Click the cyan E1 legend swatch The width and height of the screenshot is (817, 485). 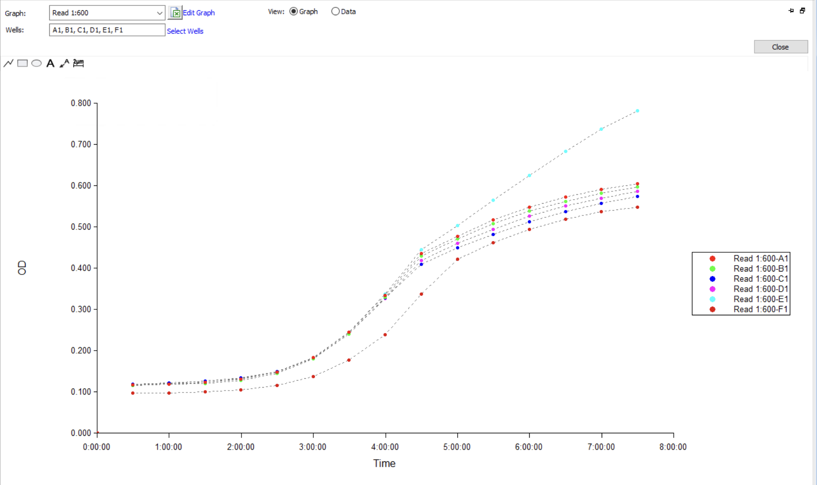click(x=713, y=299)
